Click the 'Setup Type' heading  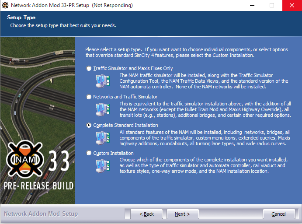[21, 17]
